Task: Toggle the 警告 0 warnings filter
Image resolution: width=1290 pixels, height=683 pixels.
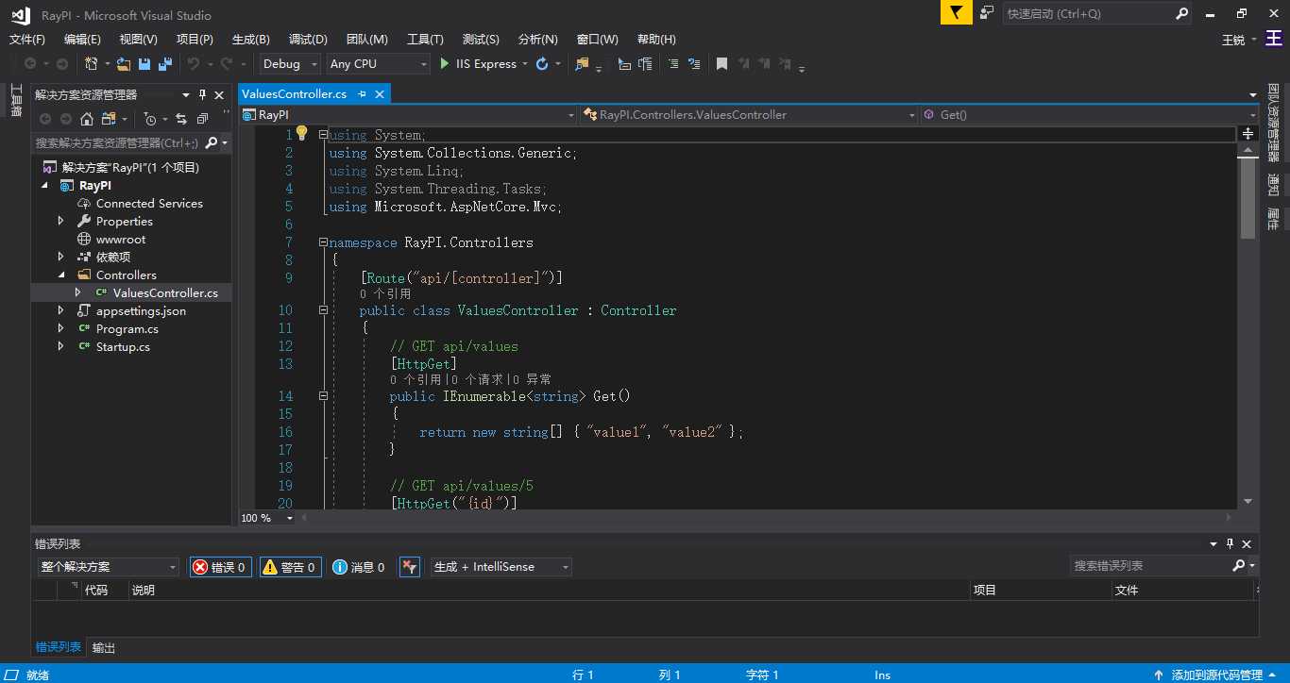Action: tap(290, 567)
